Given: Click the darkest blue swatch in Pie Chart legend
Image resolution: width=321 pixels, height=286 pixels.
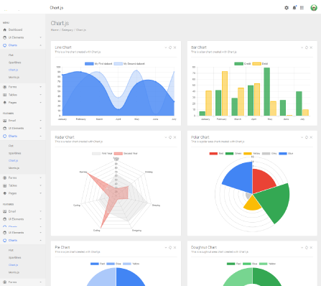Looking at the screenshot, I should (x=95, y=264).
